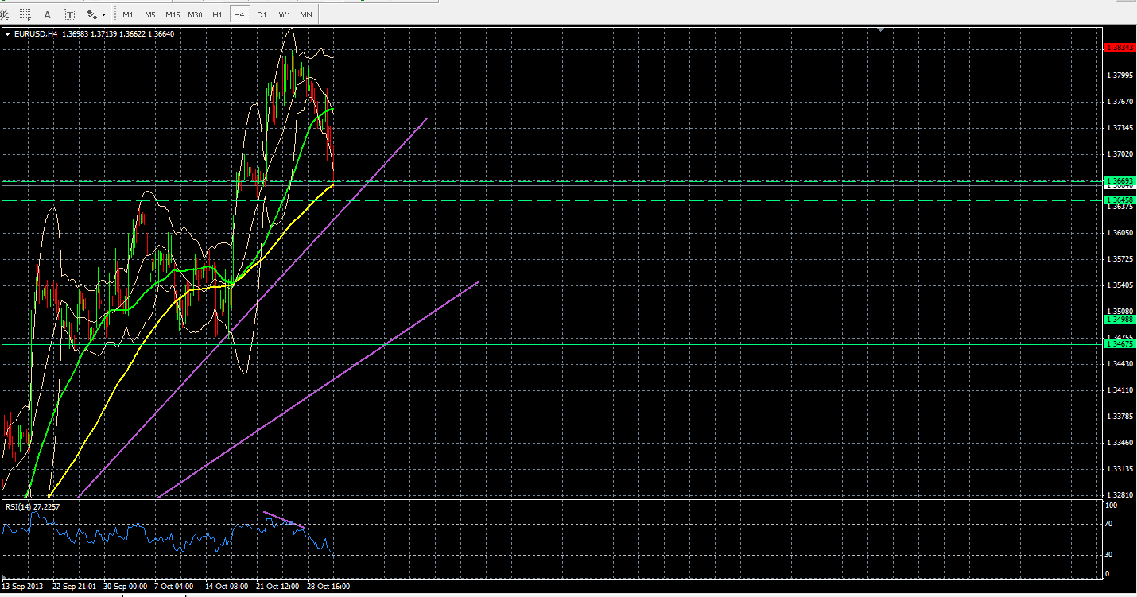1137x597 pixels.
Task: Click the 1.37020 price scale value
Action: click(1120, 154)
